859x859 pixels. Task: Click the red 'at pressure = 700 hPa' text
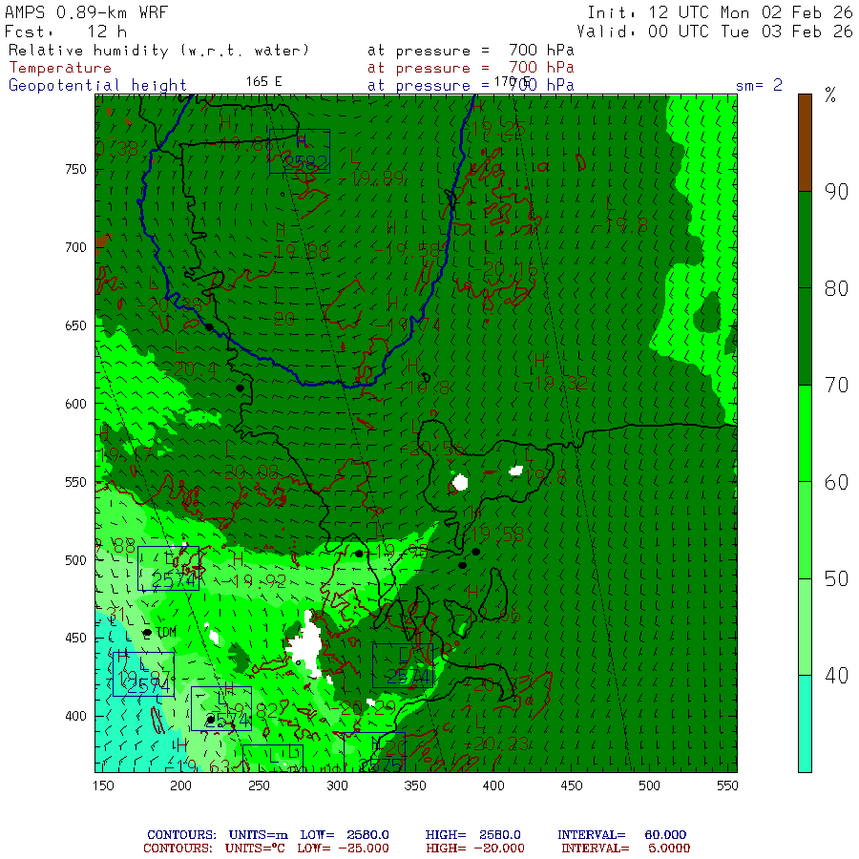pyautogui.click(x=471, y=68)
